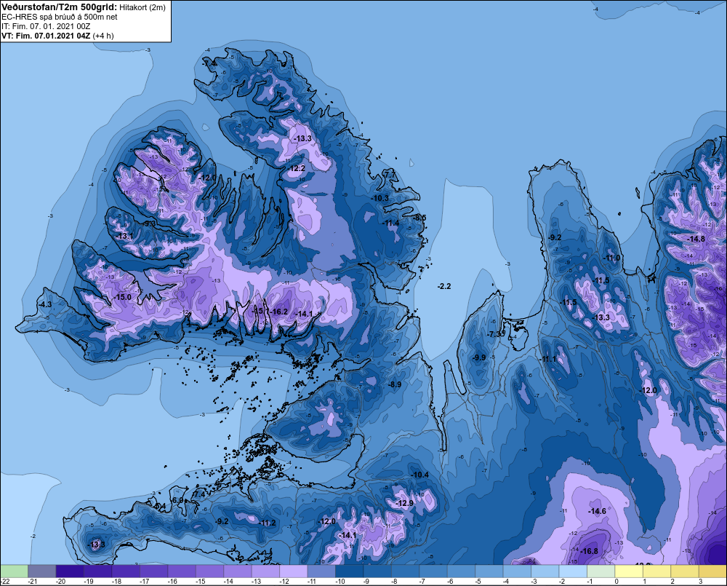Click the -15.0 temperature value
This screenshot has width=727, height=586.
[x=122, y=297]
